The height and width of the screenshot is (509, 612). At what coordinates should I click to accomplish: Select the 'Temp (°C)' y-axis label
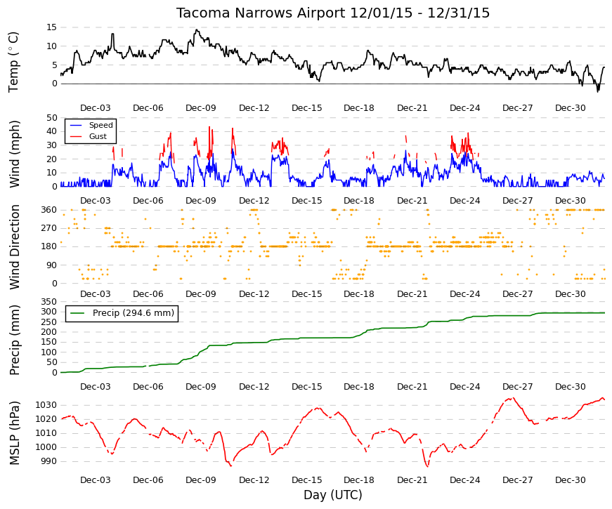coord(13,62)
